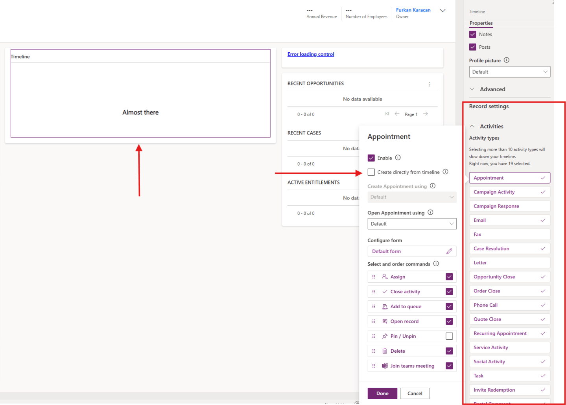Click info icon next to Open Appointment using

point(431,212)
